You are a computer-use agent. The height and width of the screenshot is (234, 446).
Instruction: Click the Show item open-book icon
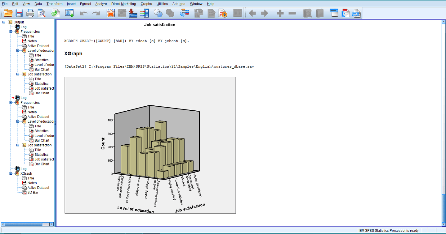pos(307,13)
